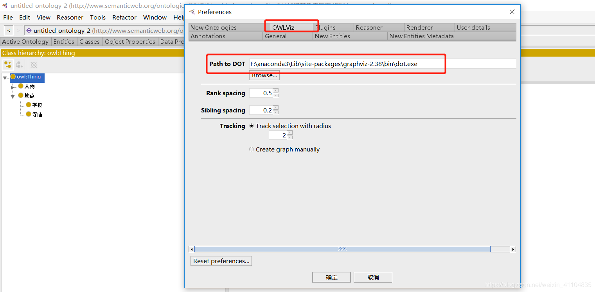Close the Preferences dialog window
This screenshot has height=292, width=595.
[x=512, y=12]
